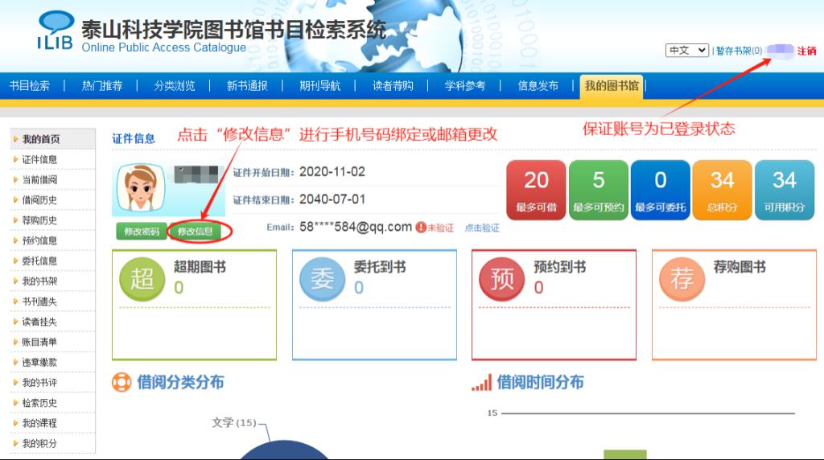This screenshot has width=824, height=460.
Task: Select 我的书架 in the sidebar
Action: (x=52, y=281)
